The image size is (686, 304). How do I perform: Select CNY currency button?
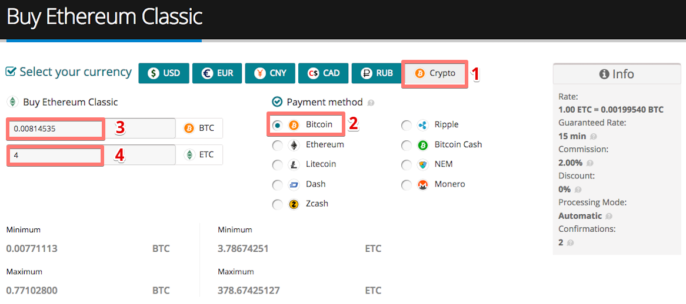[271, 73]
